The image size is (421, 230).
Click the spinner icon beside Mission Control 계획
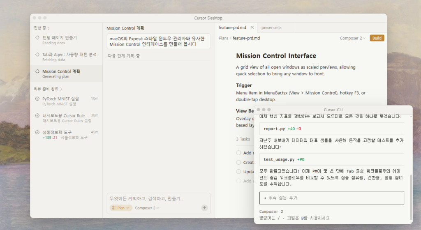point(37,71)
